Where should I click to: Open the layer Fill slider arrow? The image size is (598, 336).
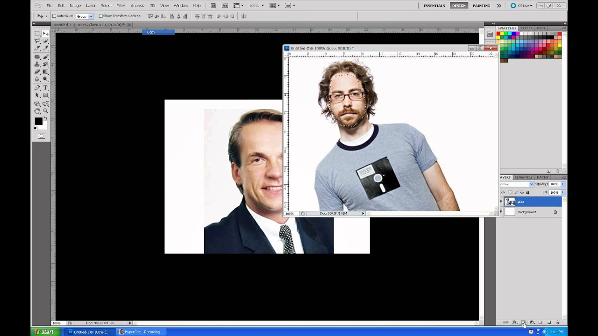coord(562,192)
